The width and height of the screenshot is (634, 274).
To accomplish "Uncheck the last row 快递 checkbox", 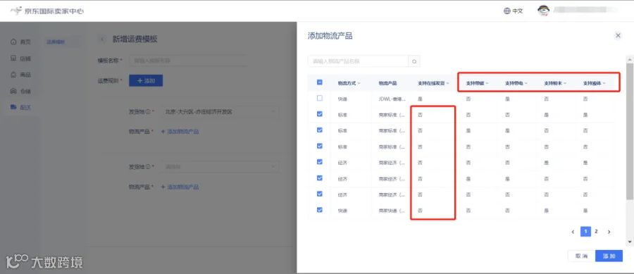I will (319, 210).
